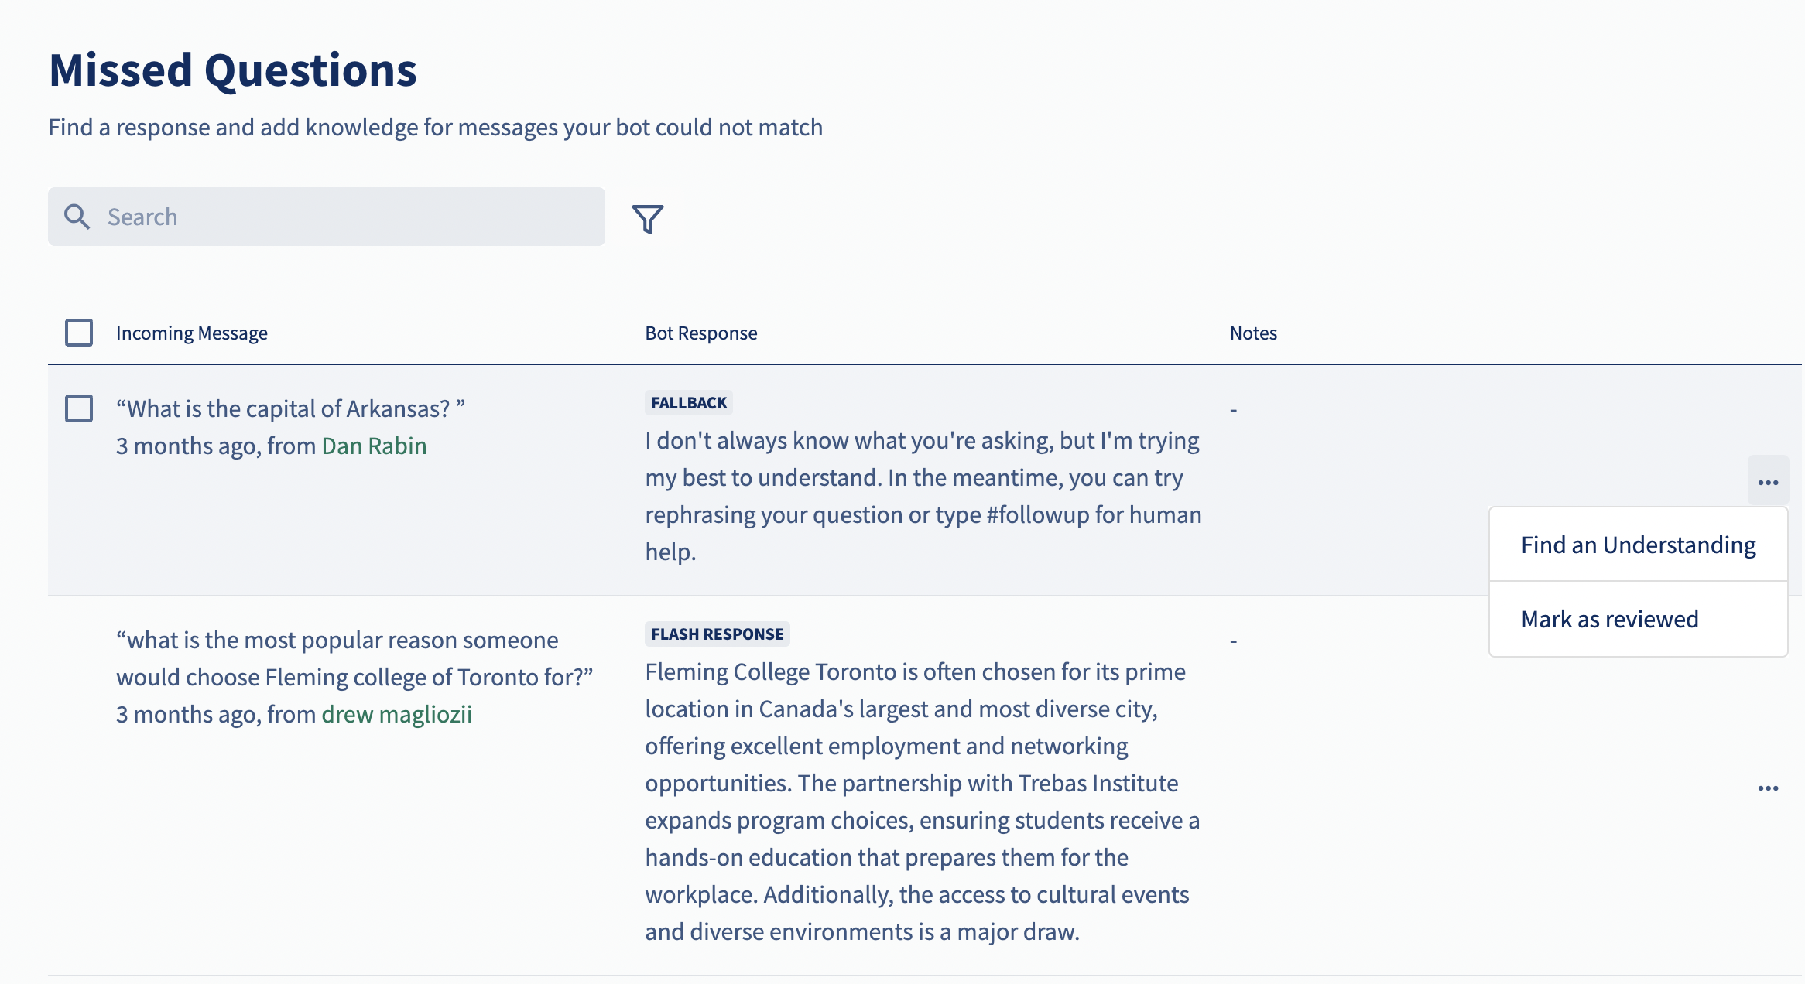The height and width of the screenshot is (984, 1805).
Task: Open three-dot menu for Arkansas question row
Action: point(1768,482)
